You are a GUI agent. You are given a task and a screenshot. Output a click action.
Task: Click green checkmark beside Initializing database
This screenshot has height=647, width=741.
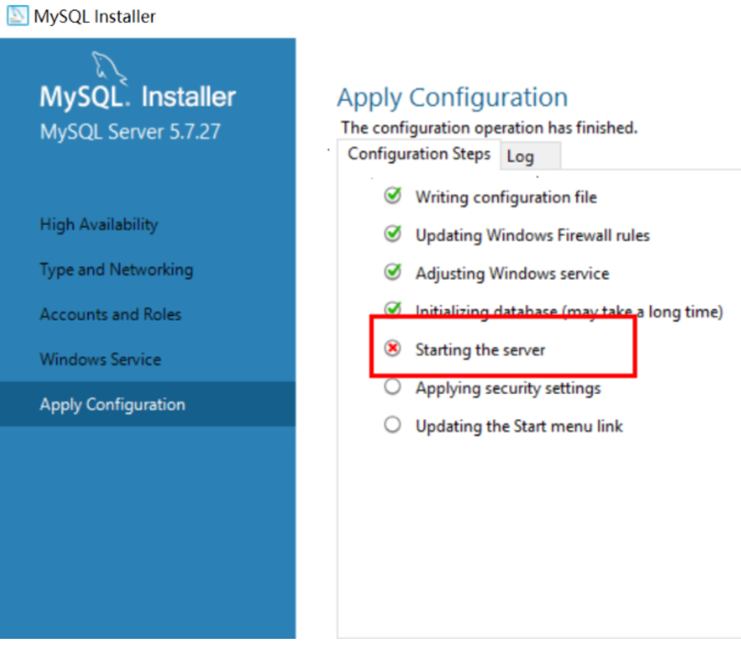click(x=392, y=309)
